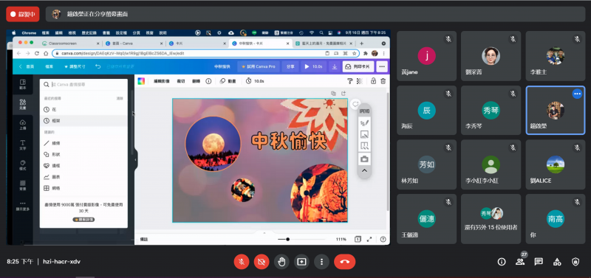Open the 歷史記錄 menu in the macOS bar
The image size is (591, 278).
coord(89,32)
